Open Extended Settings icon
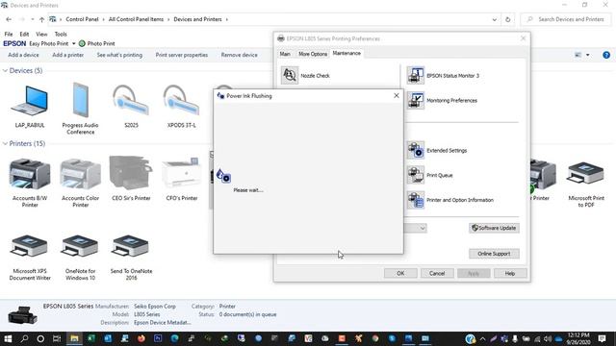Viewport: 616px width, 346px height. coord(415,150)
